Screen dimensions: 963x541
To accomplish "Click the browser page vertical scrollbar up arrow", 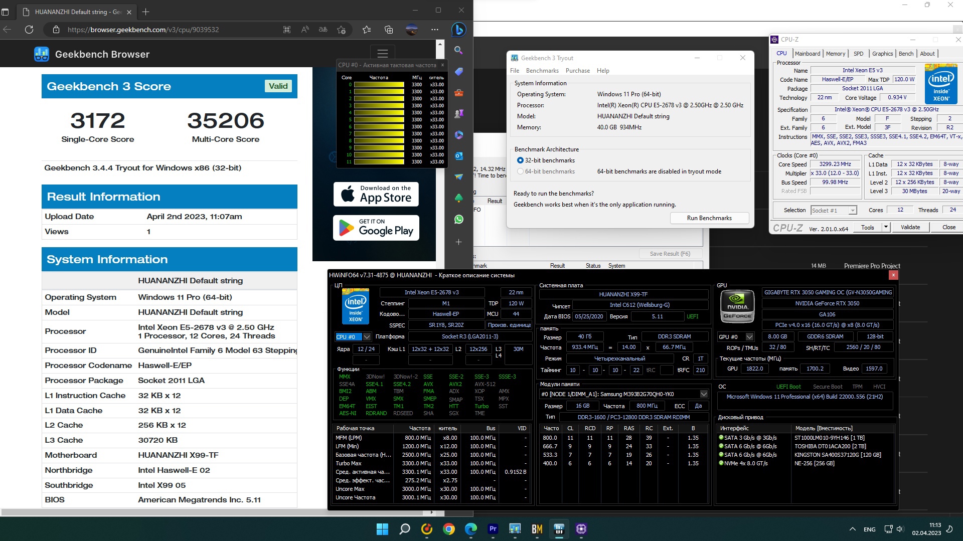I will (440, 44).
